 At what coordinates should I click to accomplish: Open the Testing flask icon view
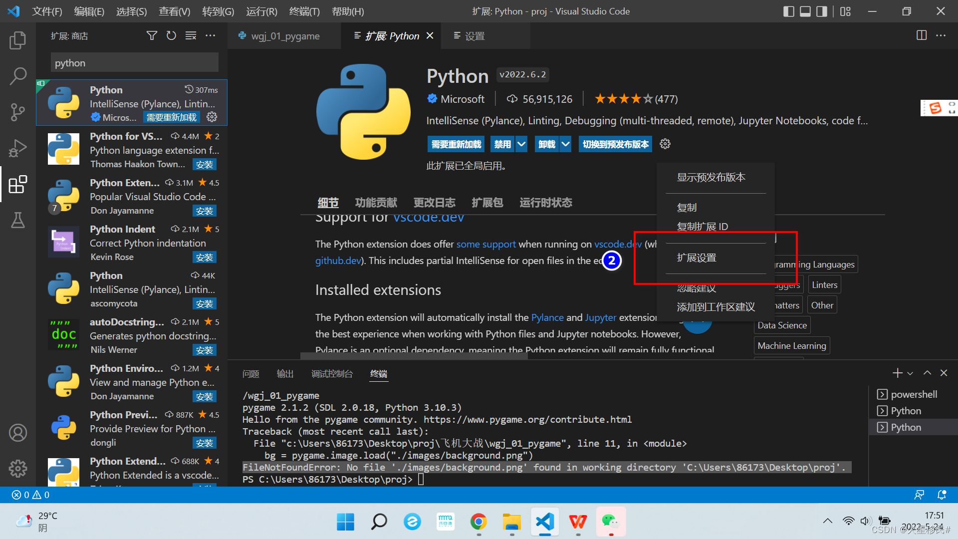coord(18,220)
